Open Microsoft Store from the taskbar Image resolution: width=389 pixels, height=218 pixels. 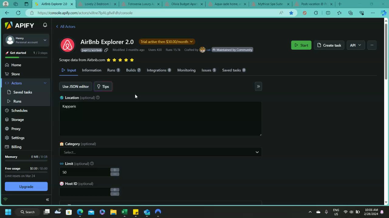(69, 212)
